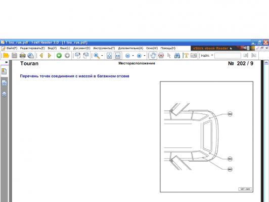Toggle the Fit Page view button

pyautogui.click(x=109, y=56)
